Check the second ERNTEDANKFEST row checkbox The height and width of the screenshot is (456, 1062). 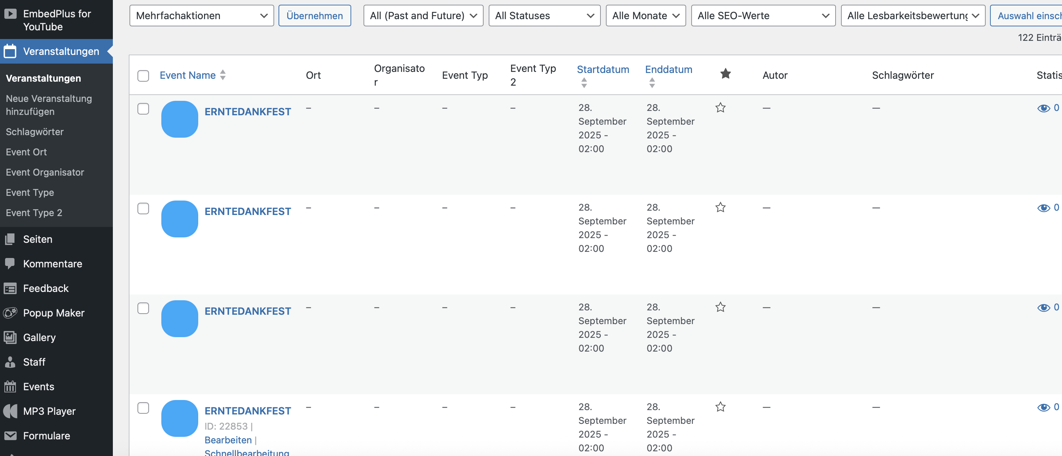click(143, 208)
